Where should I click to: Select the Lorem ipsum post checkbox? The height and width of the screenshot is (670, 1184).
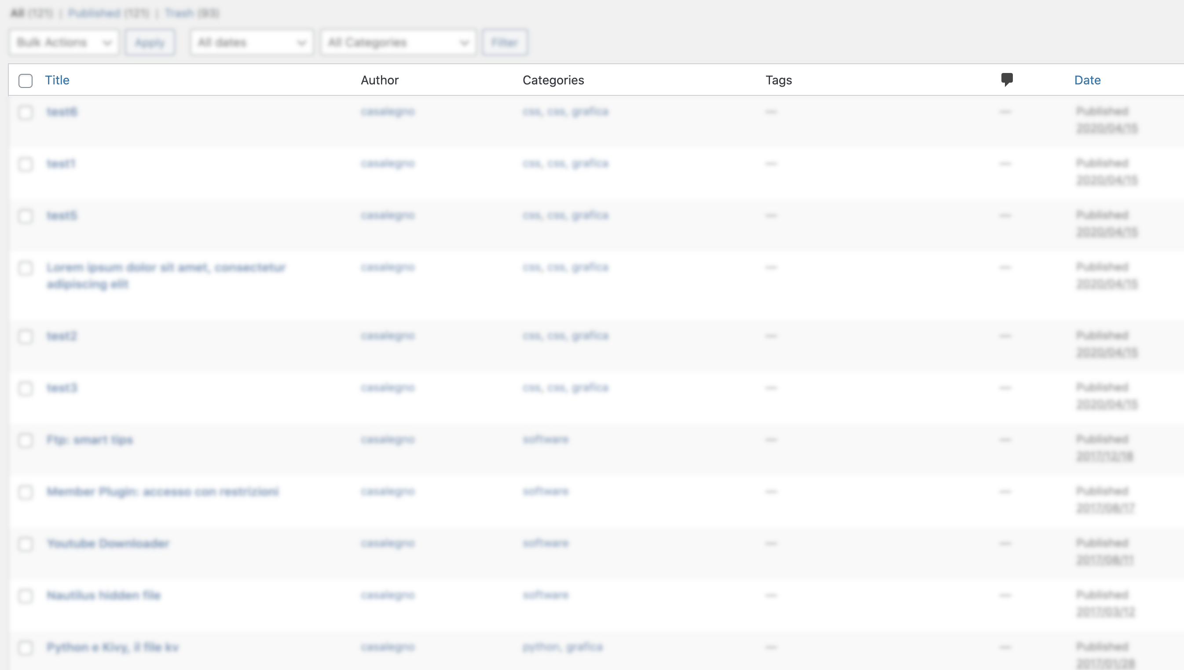[x=26, y=268]
